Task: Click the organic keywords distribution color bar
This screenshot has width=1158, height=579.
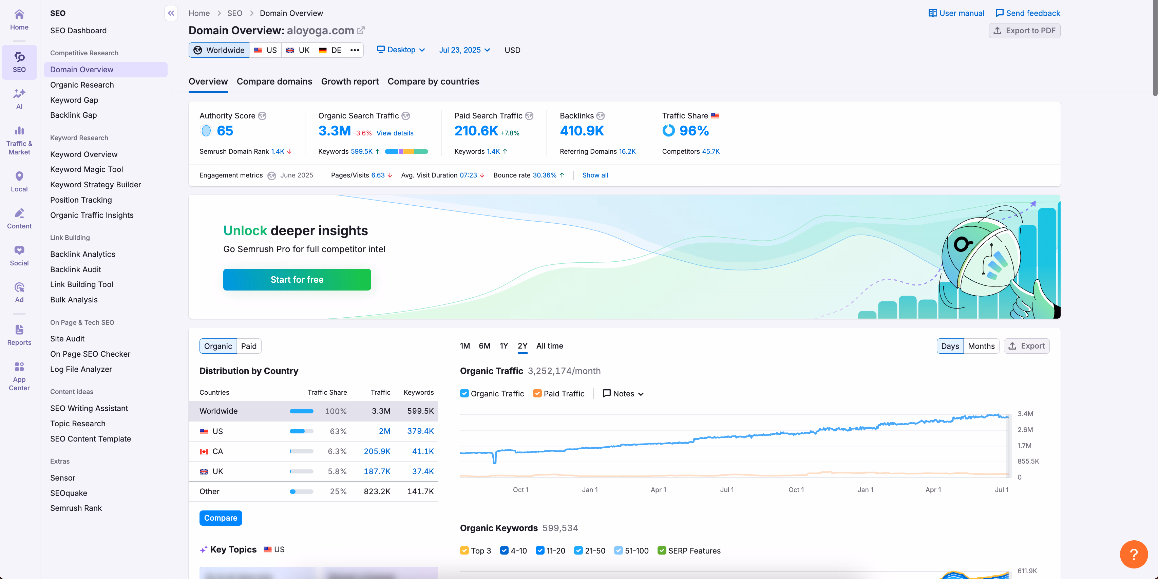Action: 406,151
